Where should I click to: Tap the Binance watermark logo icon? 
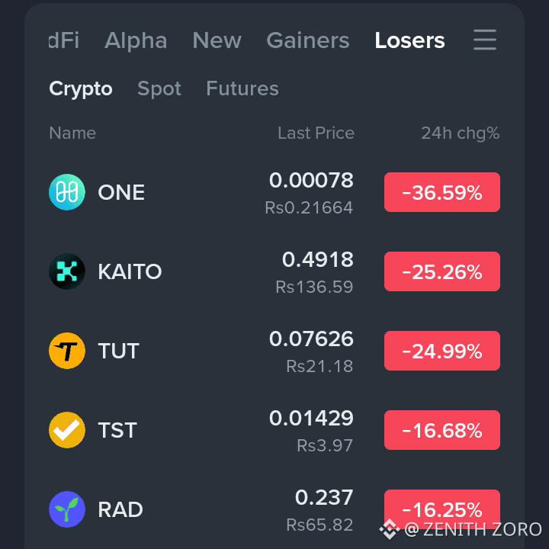point(390,529)
